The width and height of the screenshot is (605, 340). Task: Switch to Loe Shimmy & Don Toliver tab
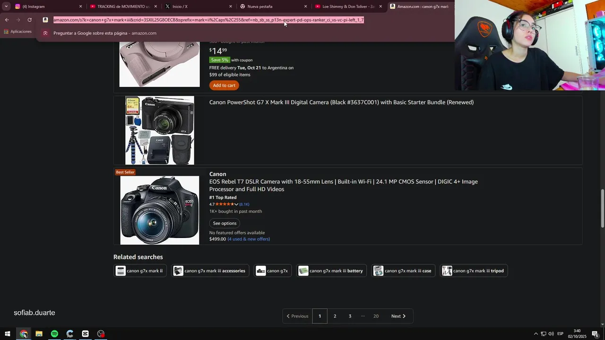click(x=347, y=7)
